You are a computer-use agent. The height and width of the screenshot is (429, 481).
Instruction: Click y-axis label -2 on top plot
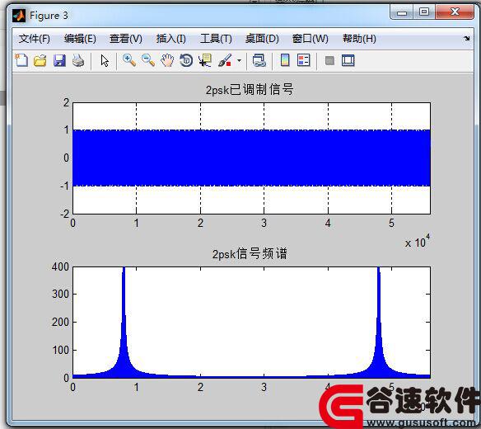coord(65,214)
